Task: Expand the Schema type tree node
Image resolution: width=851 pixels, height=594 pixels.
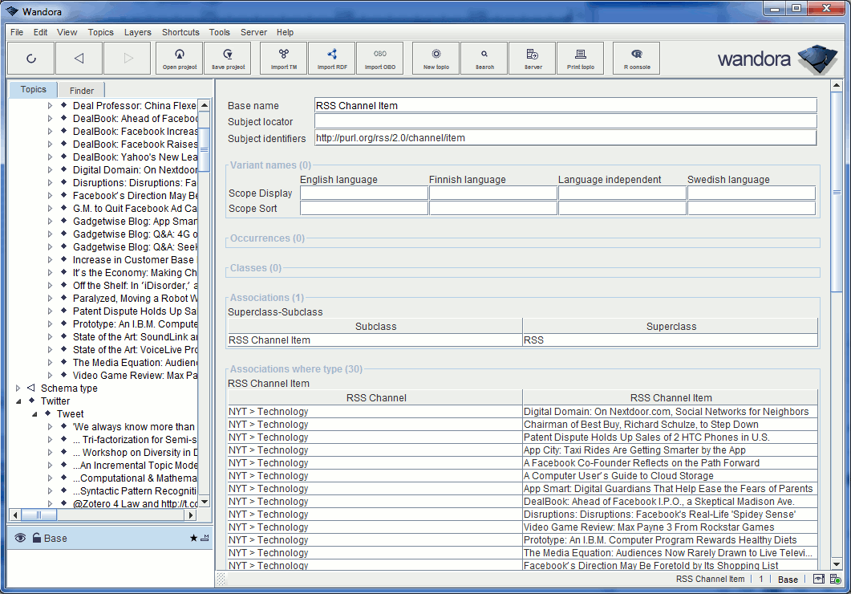Action: click(18, 389)
